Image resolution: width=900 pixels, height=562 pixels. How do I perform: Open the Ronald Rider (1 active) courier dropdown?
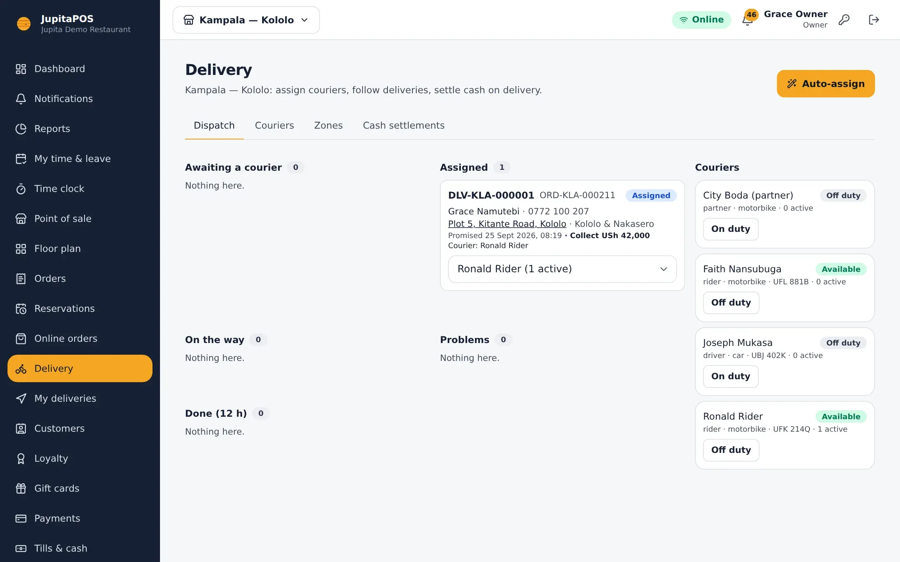pos(562,269)
